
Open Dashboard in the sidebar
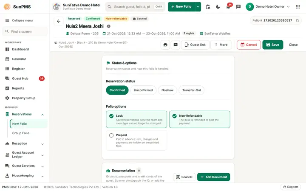pyautogui.click(x=25, y=49)
